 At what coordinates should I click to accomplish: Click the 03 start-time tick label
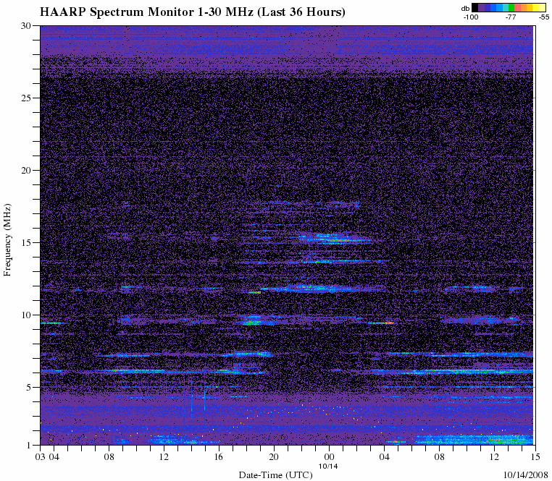pos(41,457)
